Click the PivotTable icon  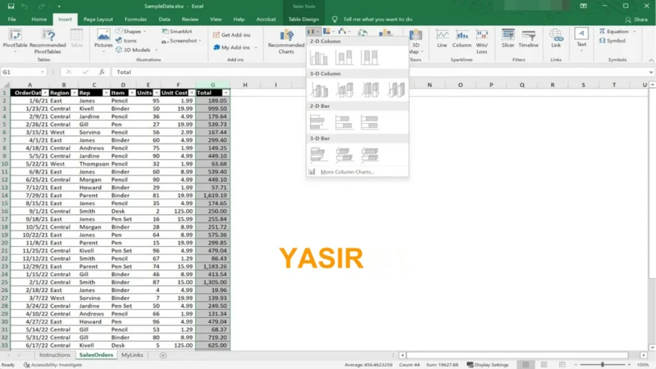[x=15, y=36]
